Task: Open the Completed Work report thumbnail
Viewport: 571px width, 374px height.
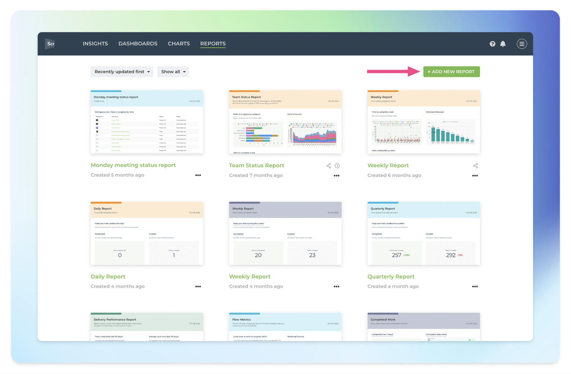Action: click(x=424, y=327)
